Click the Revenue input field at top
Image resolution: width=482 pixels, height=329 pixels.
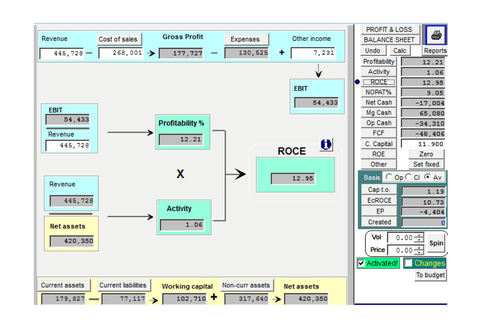click(62, 54)
